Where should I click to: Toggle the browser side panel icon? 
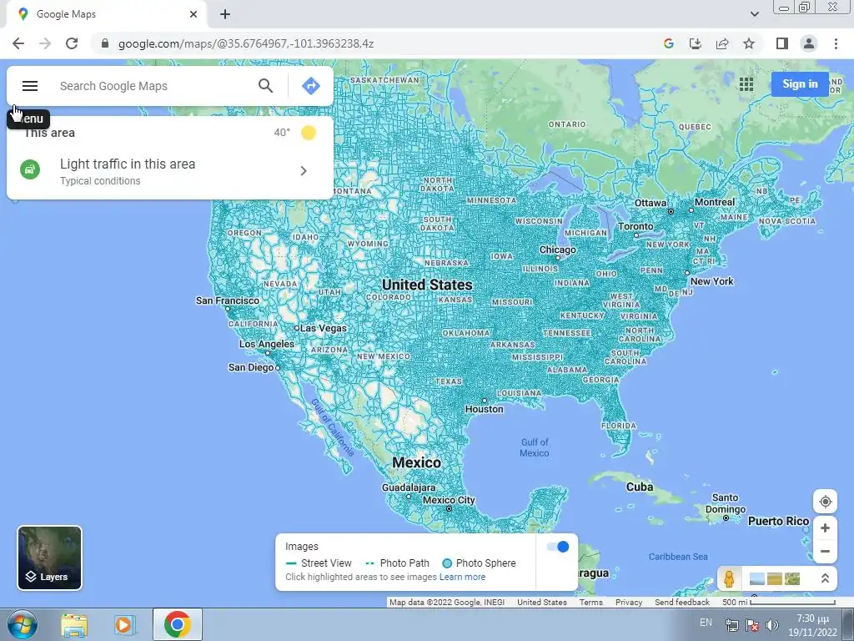(782, 43)
